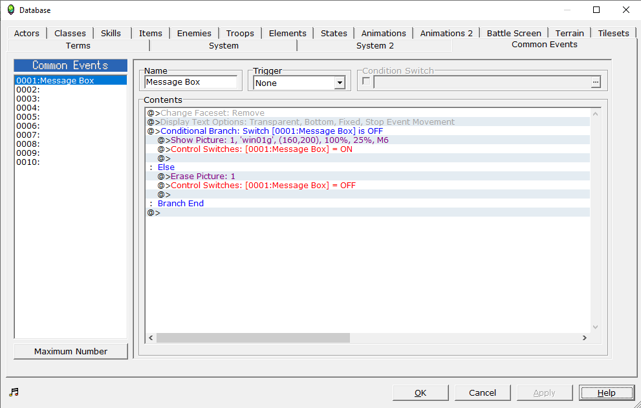Select Control Switches Message Box = ON line

pos(368,149)
